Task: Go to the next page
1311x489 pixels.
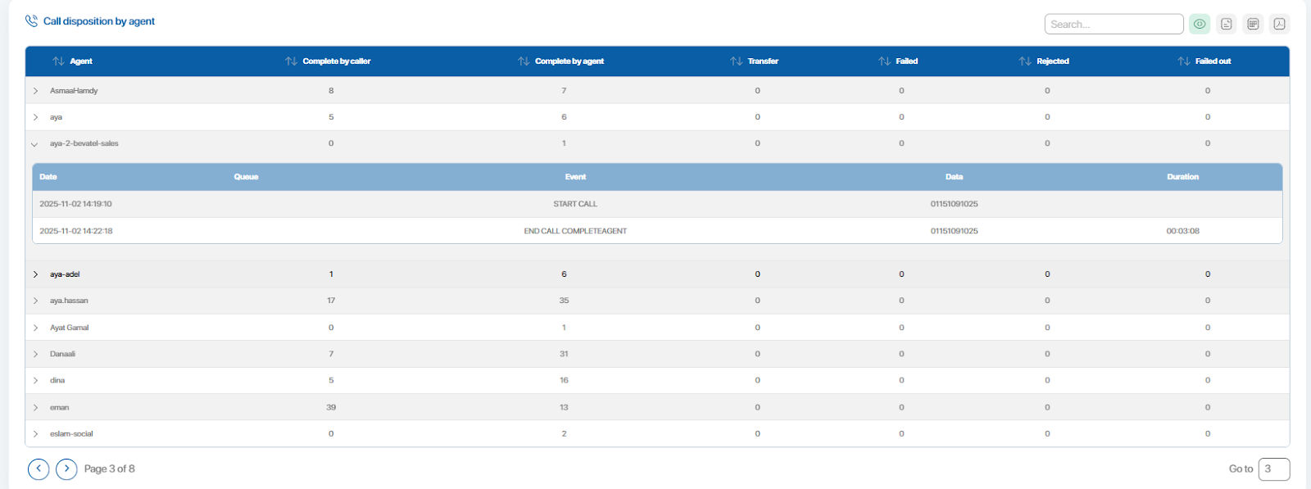Action: (x=66, y=469)
